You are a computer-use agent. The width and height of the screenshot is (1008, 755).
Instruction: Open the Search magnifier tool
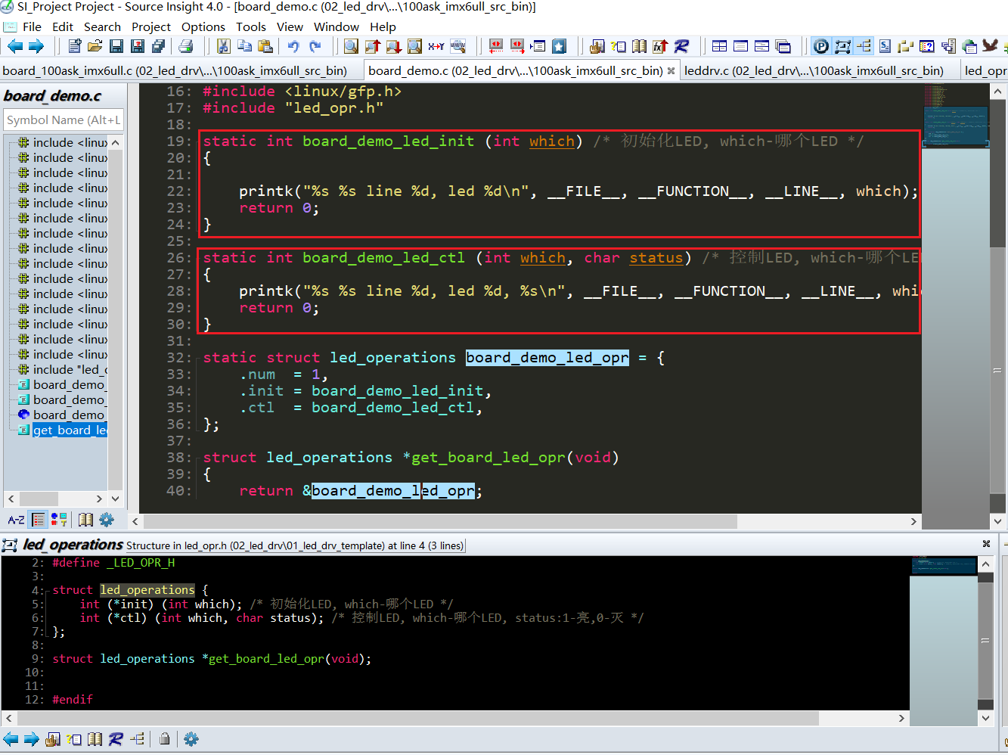pyautogui.click(x=351, y=46)
